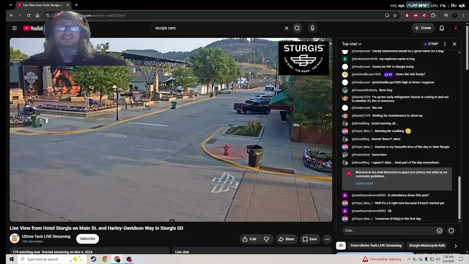Viewport: 469px width, 264px height.
Task: Select the All filter chip
Action: (x=341, y=246)
